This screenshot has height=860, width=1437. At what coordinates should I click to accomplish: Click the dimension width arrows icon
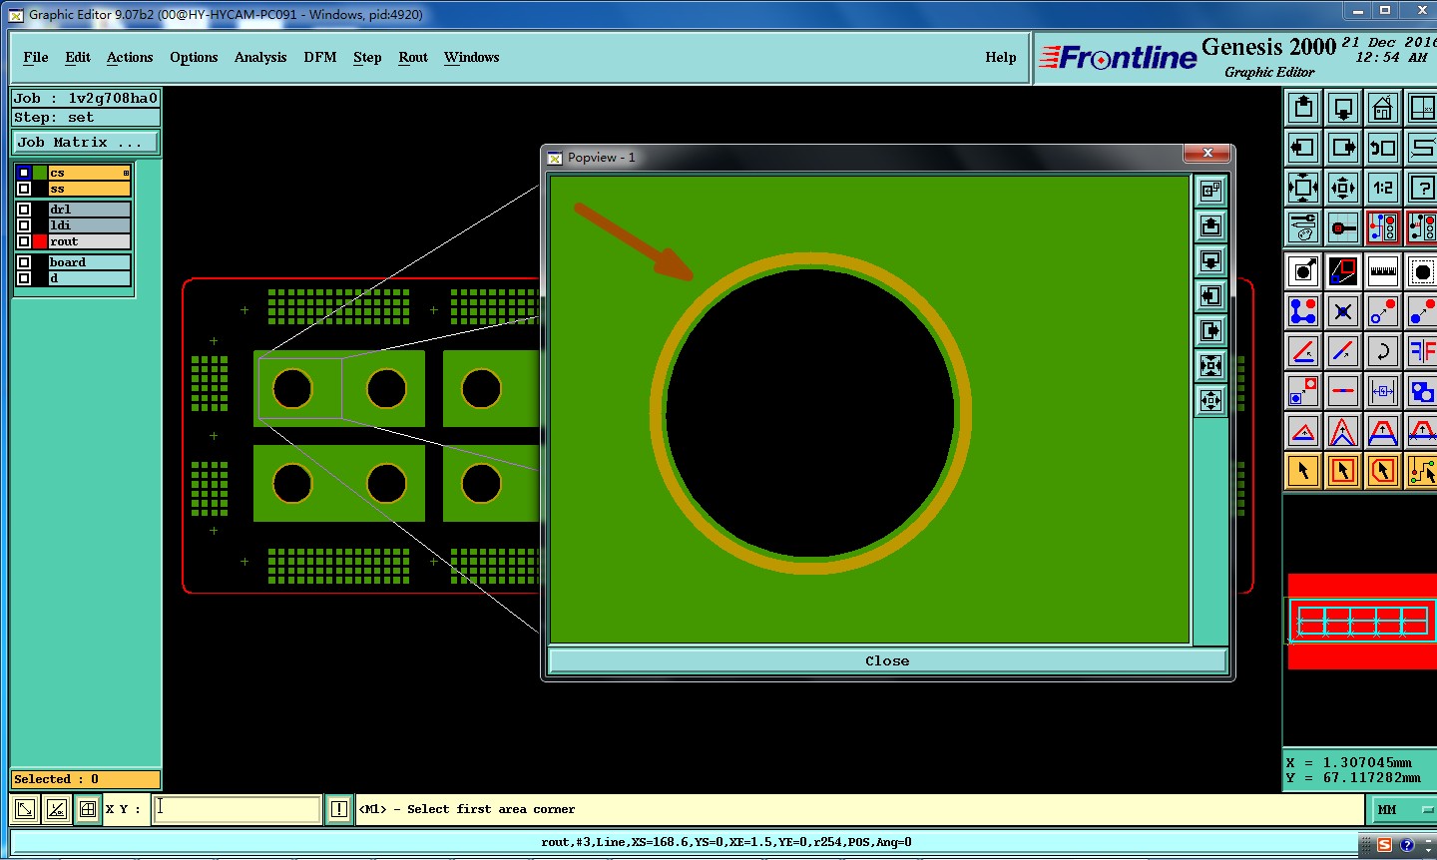pos(1383,391)
